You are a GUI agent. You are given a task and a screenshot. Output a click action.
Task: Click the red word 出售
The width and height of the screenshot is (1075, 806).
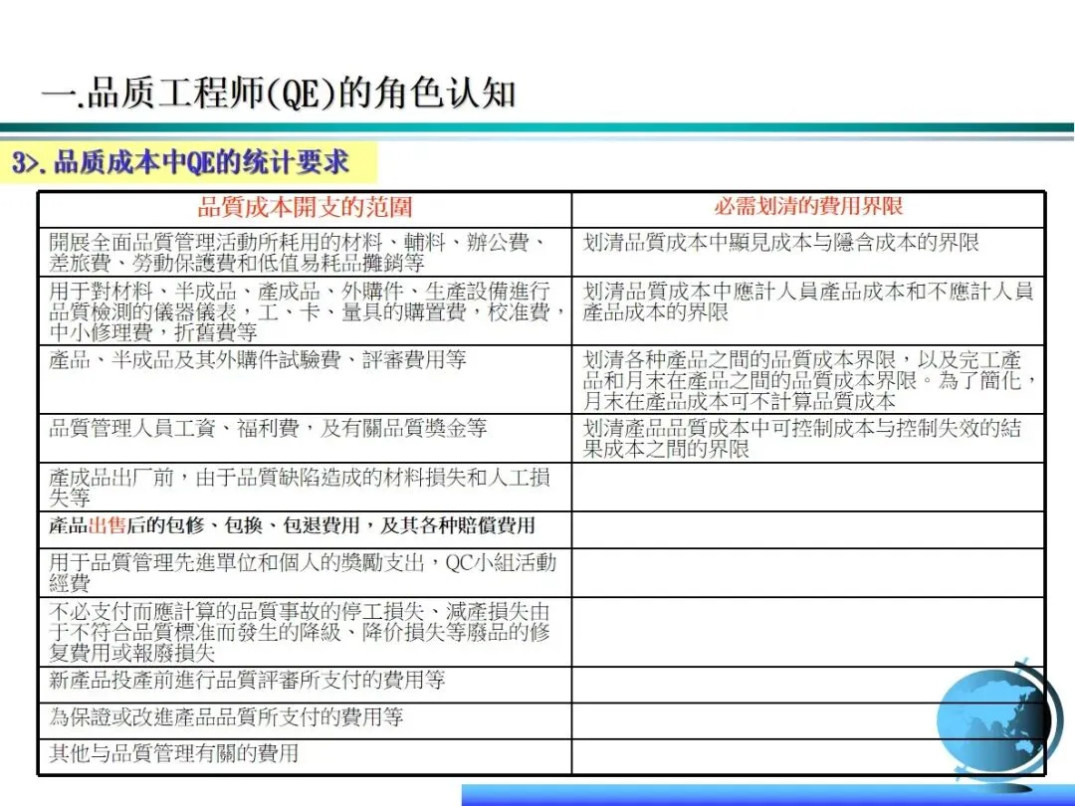tap(107, 525)
